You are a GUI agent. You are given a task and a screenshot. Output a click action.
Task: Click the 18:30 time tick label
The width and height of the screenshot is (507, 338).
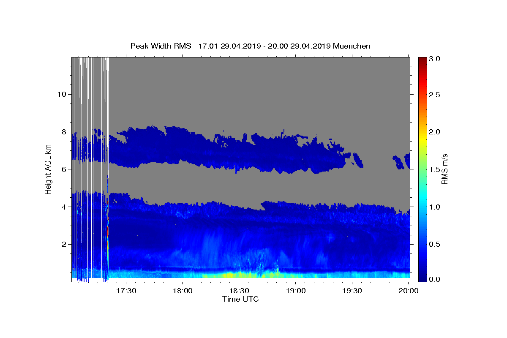pos(239,291)
